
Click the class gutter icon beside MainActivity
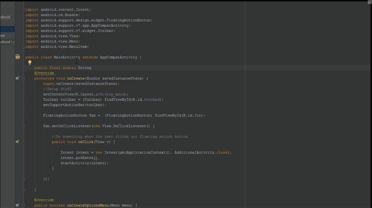pyautogui.click(x=18, y=56)
